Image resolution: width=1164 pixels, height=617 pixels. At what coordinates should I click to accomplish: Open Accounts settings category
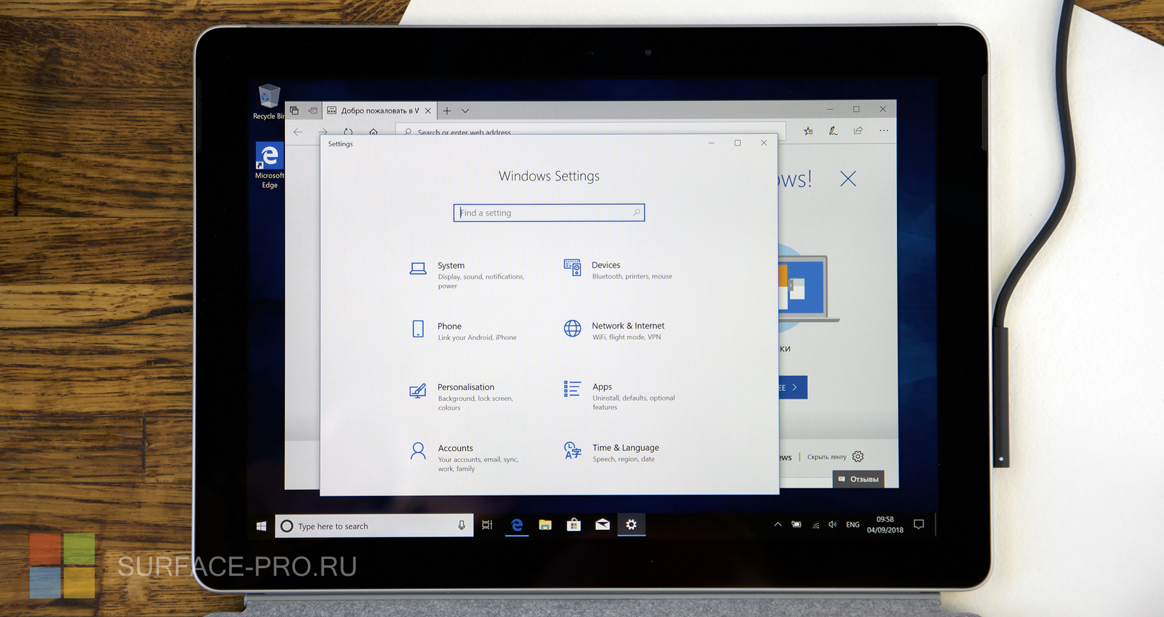465,458
